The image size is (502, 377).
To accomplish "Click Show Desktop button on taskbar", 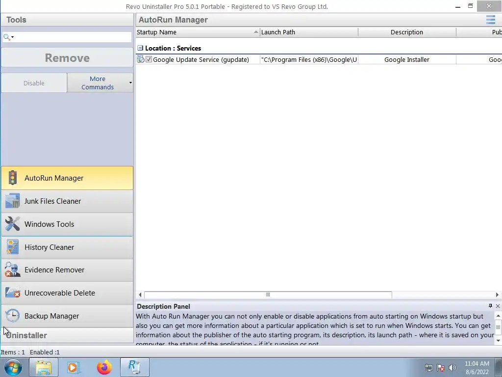I will pos(499,367).
